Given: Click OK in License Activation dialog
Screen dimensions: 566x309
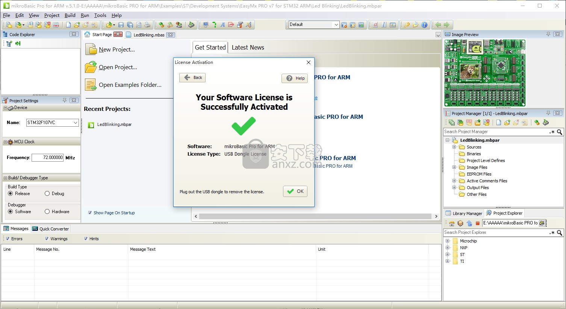Looking at the screenshot, I should pos(295,191).
